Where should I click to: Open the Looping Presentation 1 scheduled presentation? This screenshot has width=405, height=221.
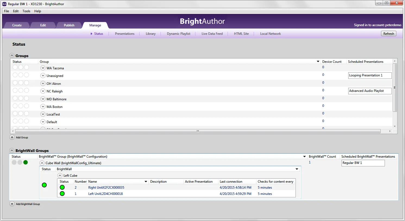[x=370, y=76]
